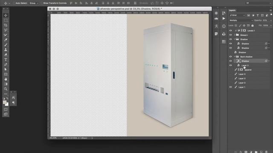The height and width of the screenshot is (153, 273).
Task: Select the Clone Stamp tool
Action: tap(6, 50)
